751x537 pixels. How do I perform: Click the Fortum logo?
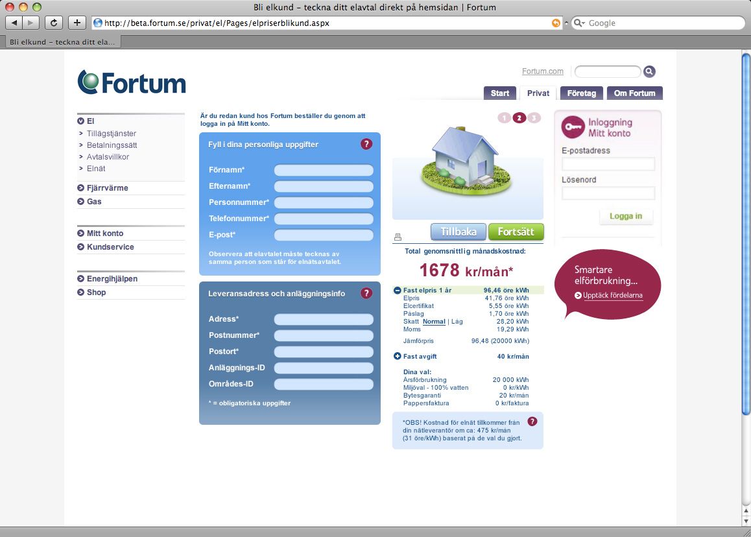(132, 82)
